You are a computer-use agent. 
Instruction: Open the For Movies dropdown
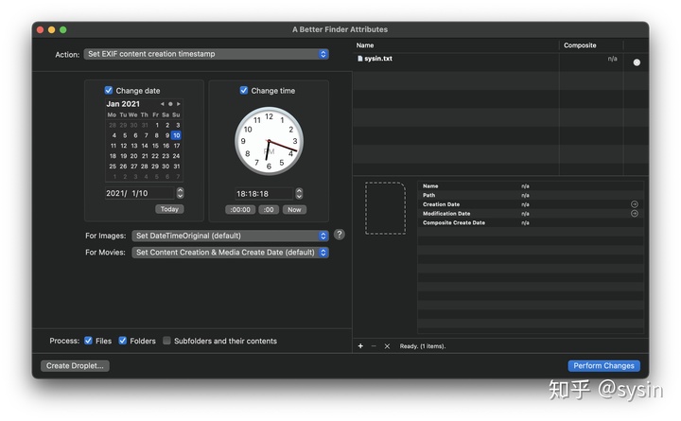click(x=230, y=253)
